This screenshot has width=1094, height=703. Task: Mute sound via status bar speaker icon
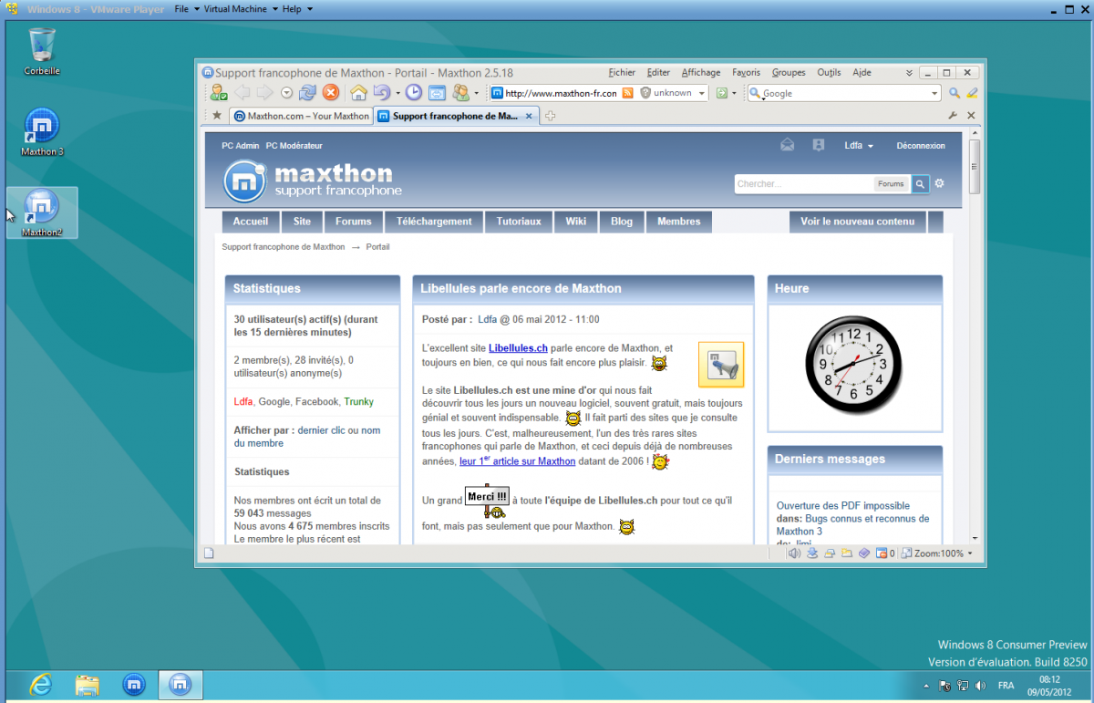point(793,553)
